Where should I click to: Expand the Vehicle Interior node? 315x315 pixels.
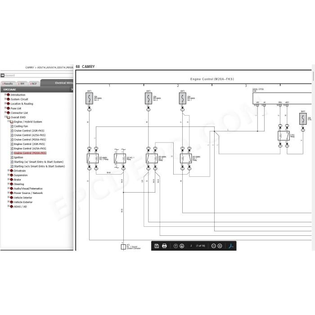point(9,198)
